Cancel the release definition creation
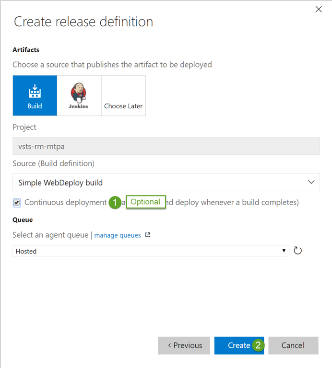Screen dimensions: 332x368 coord(293,345)
